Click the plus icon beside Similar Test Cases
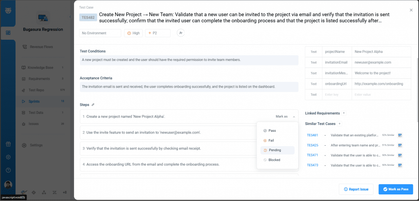This screenshot has height=201, width=419. 339,124
